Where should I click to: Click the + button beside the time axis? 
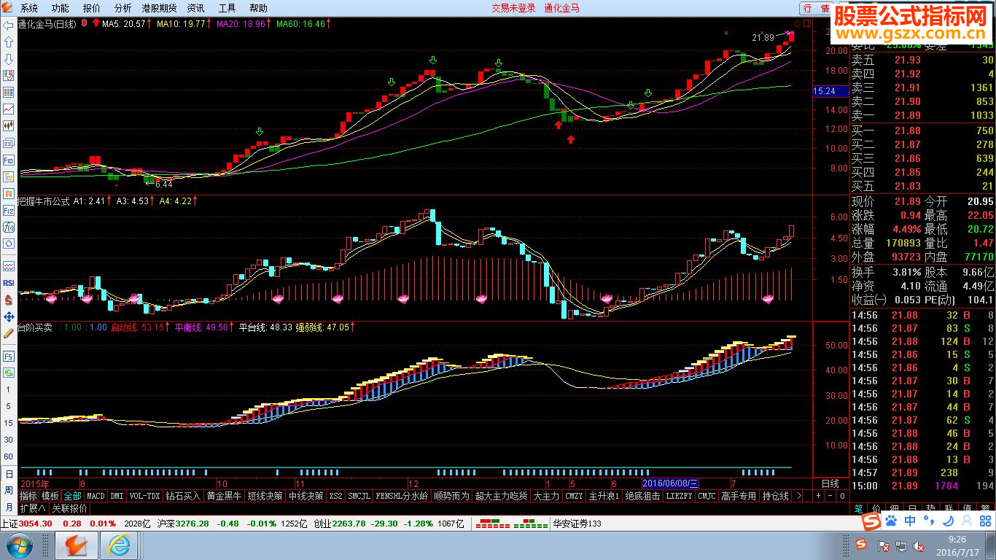818,495
